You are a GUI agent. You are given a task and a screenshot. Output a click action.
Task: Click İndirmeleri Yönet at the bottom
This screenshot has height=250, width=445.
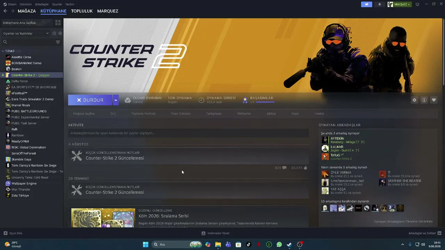click(x=216, y=233)
